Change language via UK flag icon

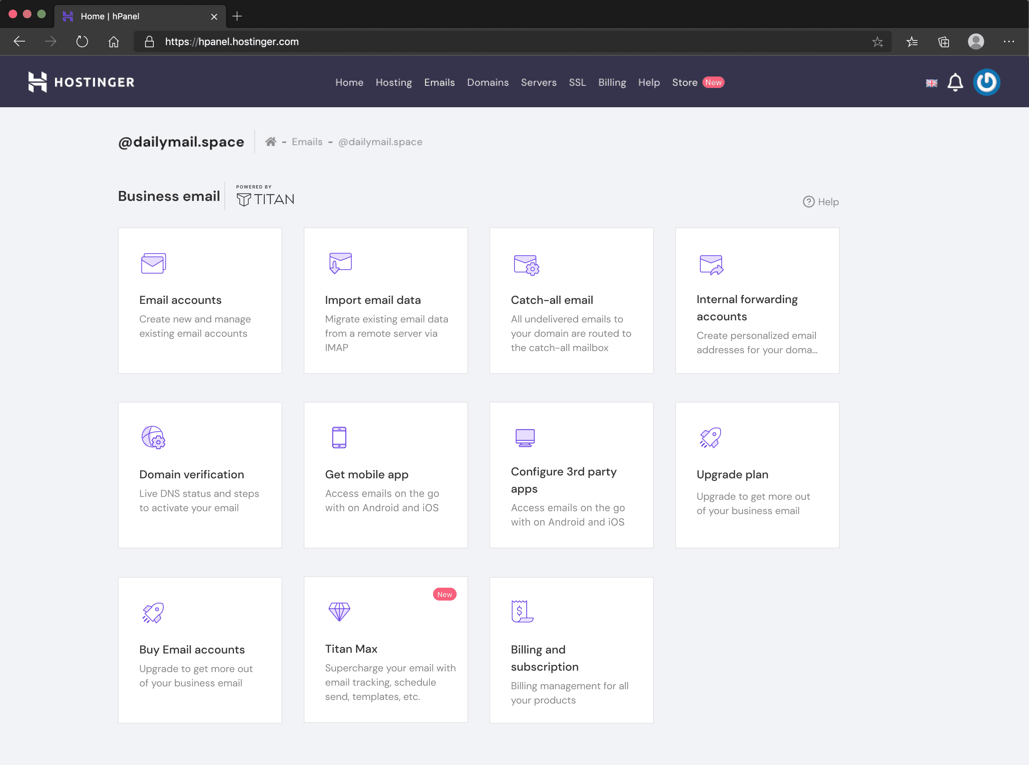point(931,83)
